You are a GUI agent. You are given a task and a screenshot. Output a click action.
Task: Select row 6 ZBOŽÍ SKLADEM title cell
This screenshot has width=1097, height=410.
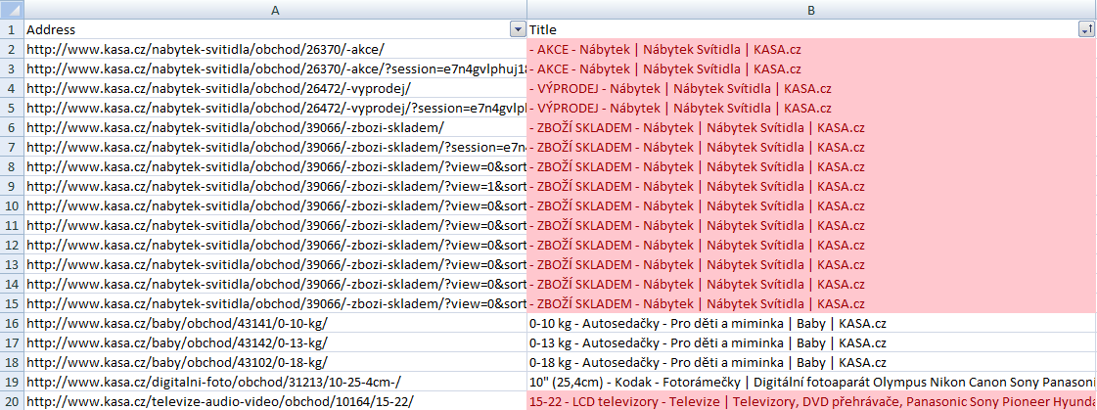click(x=811, y=127)
